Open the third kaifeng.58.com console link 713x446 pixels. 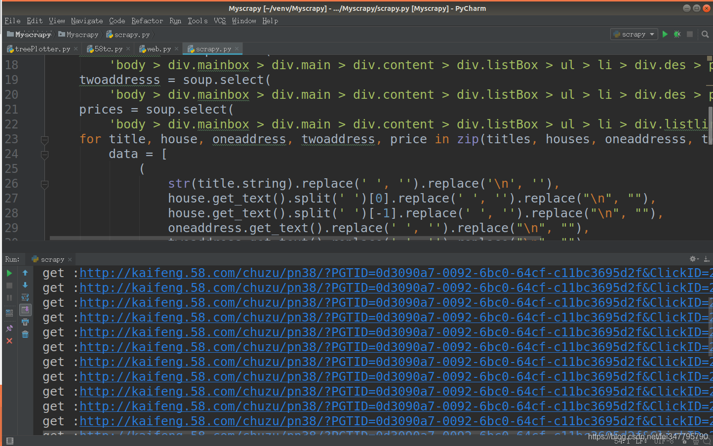pos(396,302)
